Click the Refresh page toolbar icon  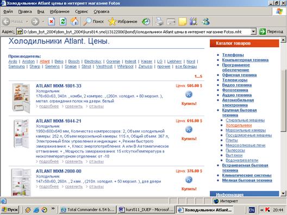63,22
